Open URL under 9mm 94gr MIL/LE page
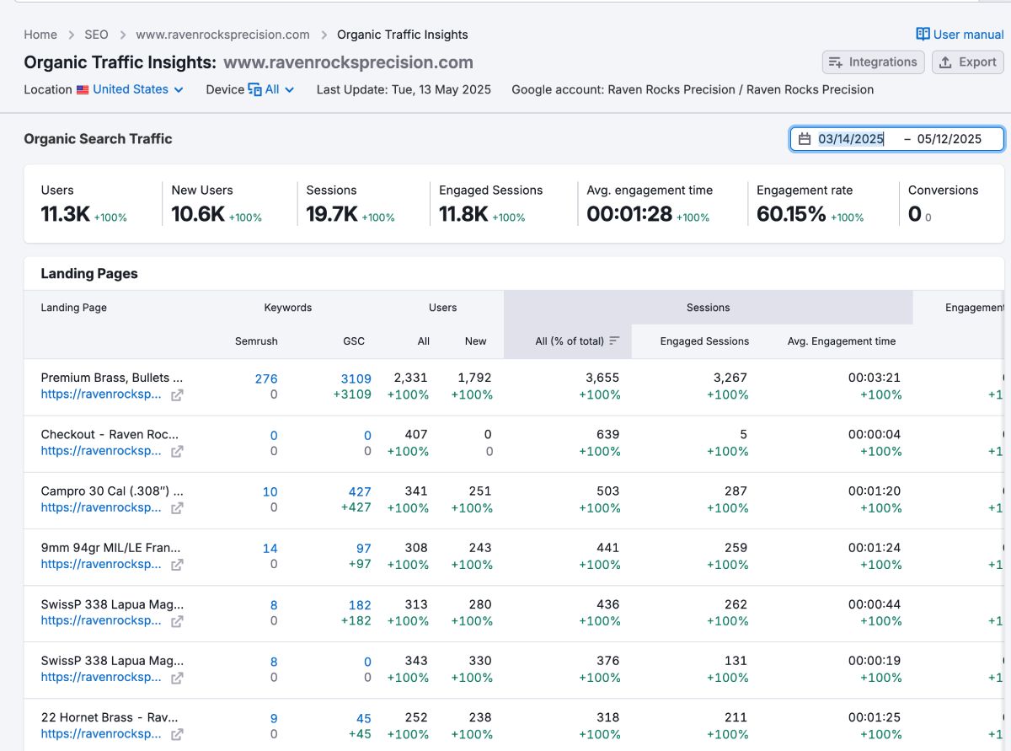Viewport: 1011px width, 751px height. pos(101,564)
